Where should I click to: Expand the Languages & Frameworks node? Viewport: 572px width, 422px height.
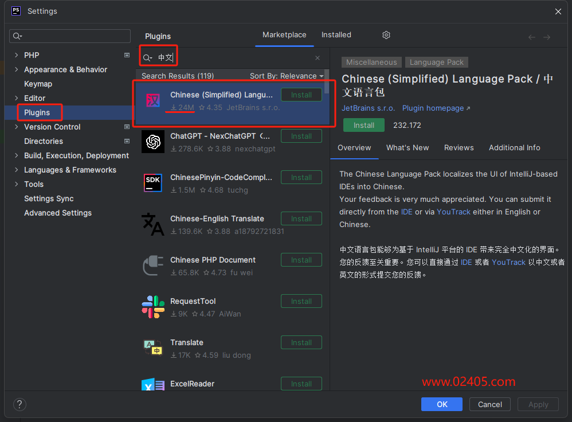pyautogui.click(x=16, y=170)
